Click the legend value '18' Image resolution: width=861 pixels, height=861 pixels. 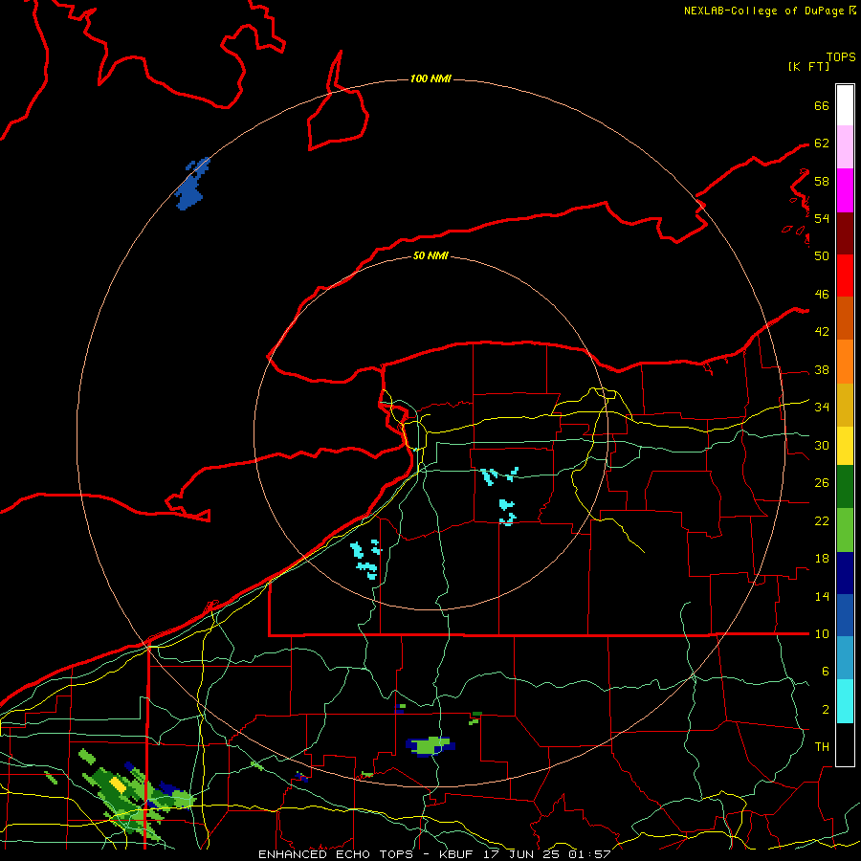tap(822, 559)
